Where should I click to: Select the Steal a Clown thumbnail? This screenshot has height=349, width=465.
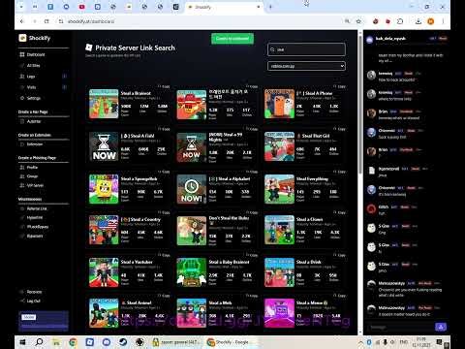(x=279, y=230)
